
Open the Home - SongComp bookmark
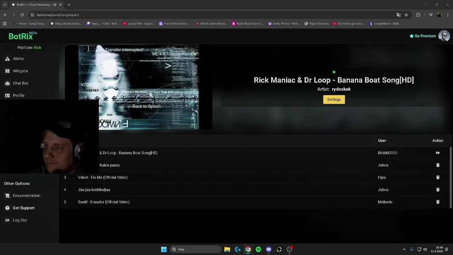29,24
